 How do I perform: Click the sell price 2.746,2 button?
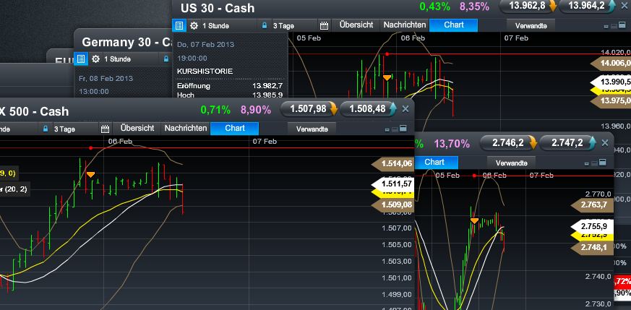coord(508,143)
